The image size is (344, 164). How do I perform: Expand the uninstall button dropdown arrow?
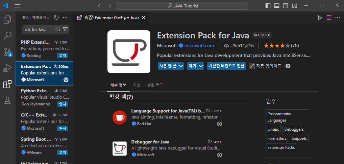[x=201, y=66]
